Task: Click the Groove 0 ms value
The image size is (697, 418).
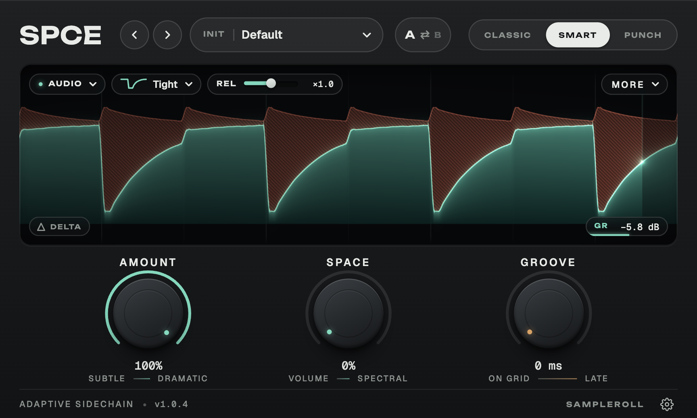Action: (x=549, y=366)
